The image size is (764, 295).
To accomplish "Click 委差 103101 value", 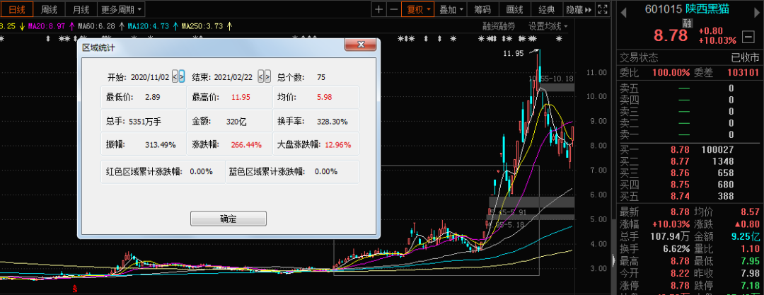I will 743,73.
